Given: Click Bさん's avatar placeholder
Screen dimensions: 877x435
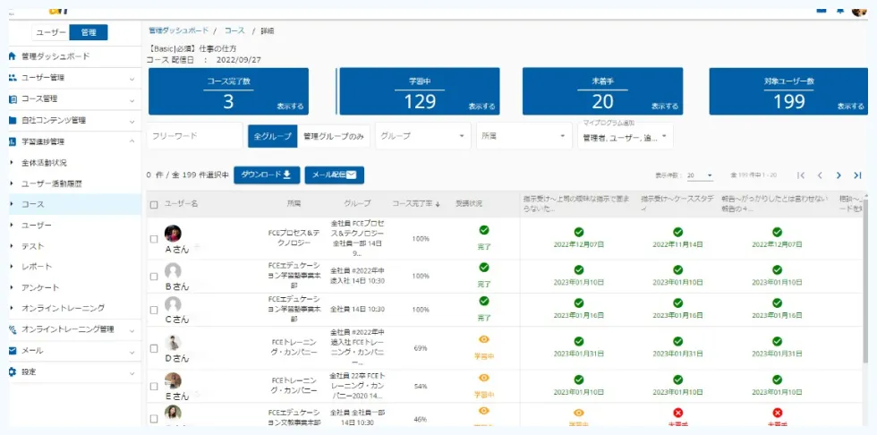Looking at the screenshot, I should (173, 271).
